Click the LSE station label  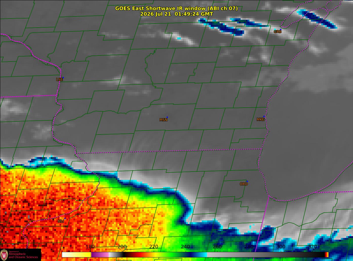59,79
